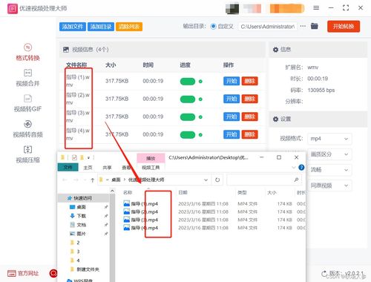Select 指导 (4).mp4 file icon
The height and width of the screenshot is (282, 371).
(x=127, y=228)
